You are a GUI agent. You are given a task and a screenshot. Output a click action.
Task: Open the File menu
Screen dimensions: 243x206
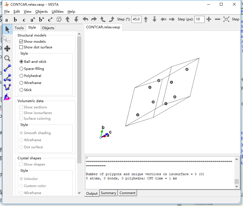pos(7,12)
